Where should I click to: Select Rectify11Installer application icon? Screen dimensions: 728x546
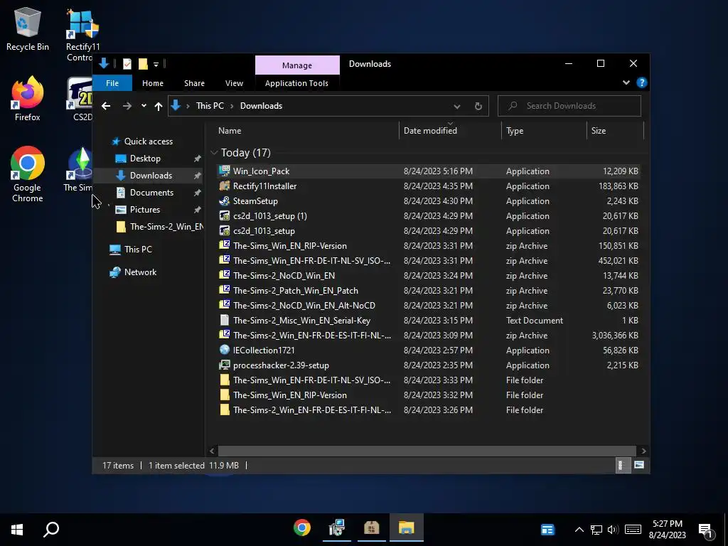pyautogui.click(x=224, y=186)
